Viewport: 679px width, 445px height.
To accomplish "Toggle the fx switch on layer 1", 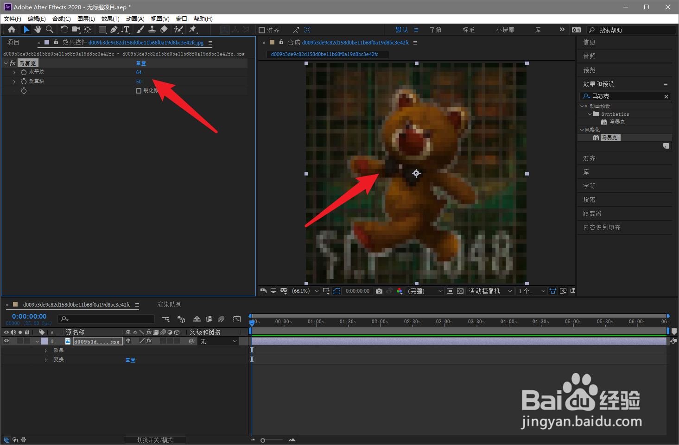I will [149, 341].
